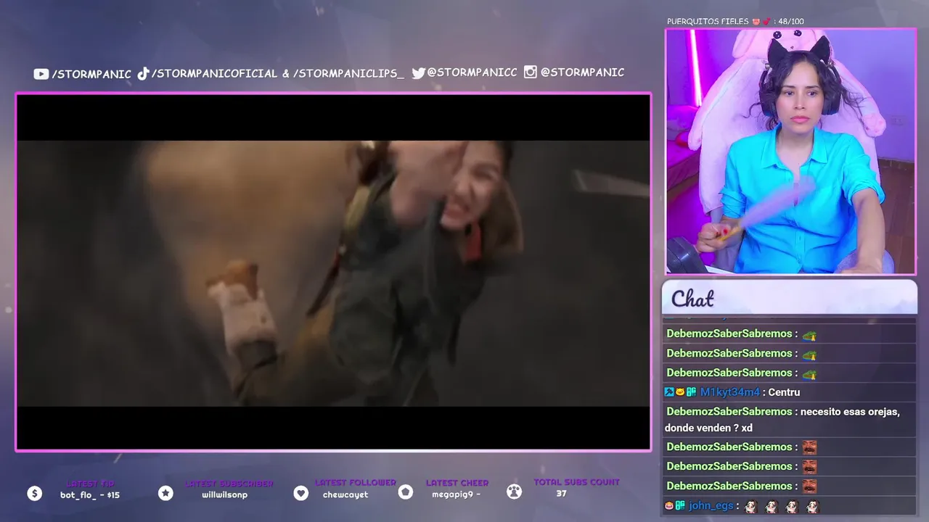Viewport: 929px width, 522px height.
Task: Click the 'necesito esas orejas' chat message
Action: [789, 419]
